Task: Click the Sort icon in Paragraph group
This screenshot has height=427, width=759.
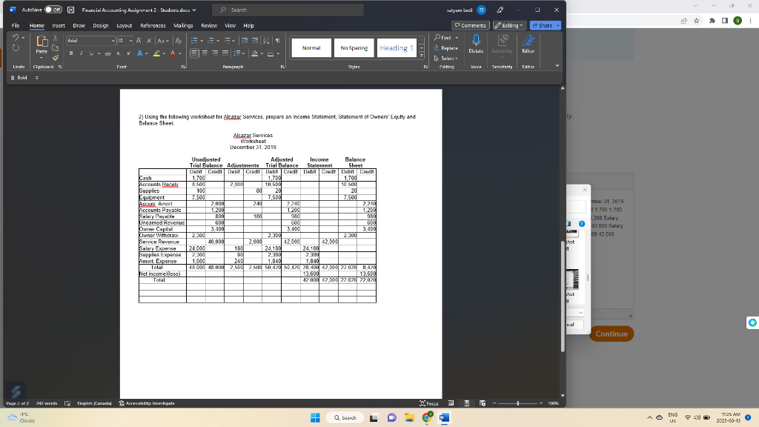Action: pyautogui.click(x=266, y=40)
